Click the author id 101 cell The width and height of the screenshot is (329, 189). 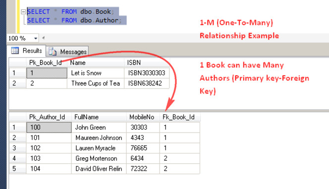coord(49,138)
